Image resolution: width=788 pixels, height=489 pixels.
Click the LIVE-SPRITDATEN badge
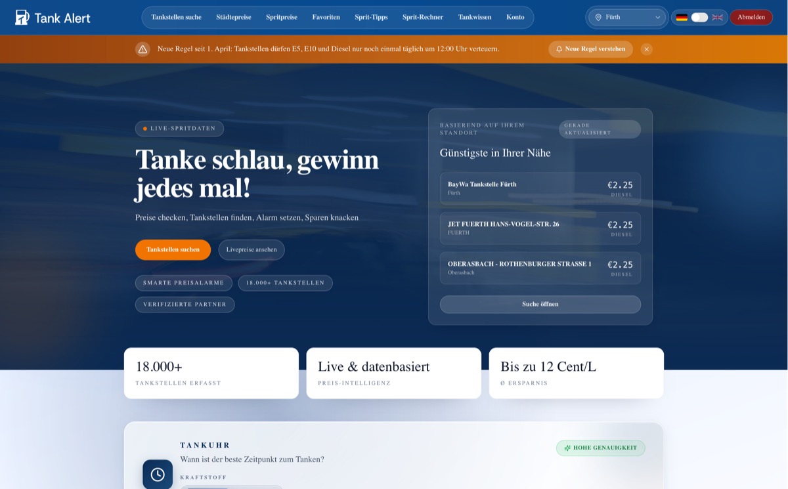click(179, 129)
